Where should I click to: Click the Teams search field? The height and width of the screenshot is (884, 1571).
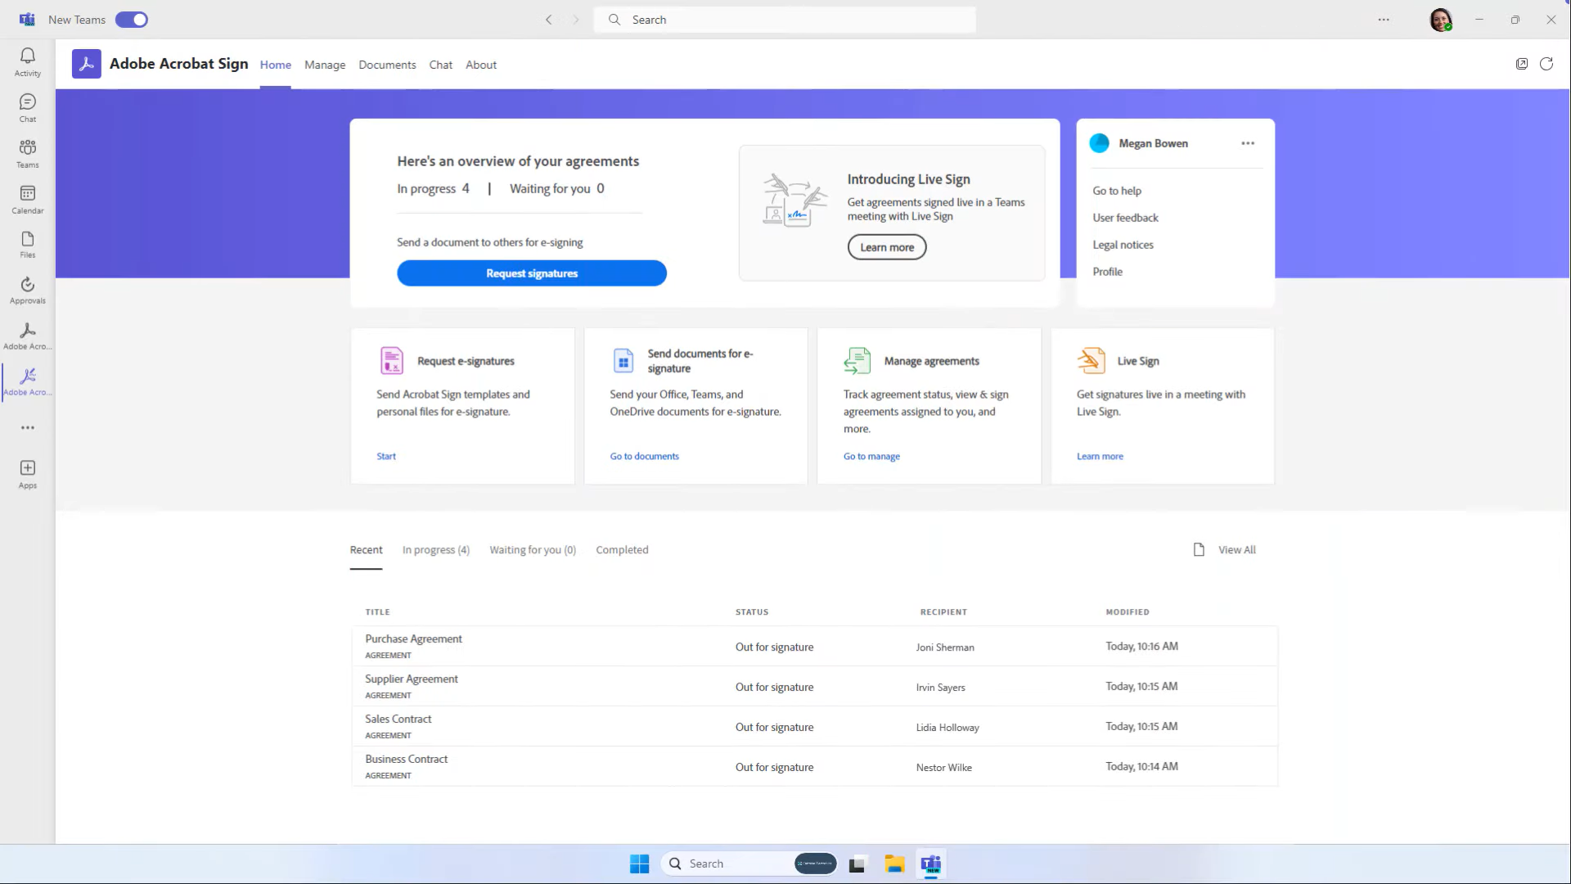785,20
